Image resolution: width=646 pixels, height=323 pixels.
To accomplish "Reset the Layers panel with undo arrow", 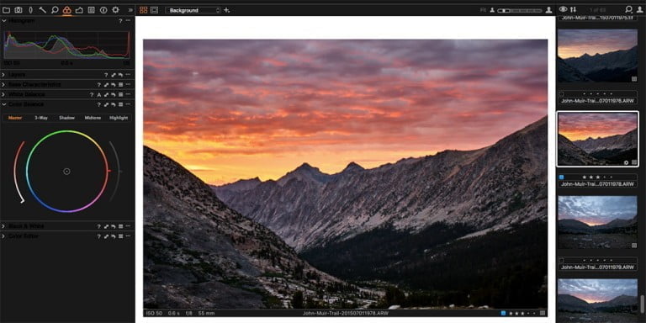I will [120, 75].
